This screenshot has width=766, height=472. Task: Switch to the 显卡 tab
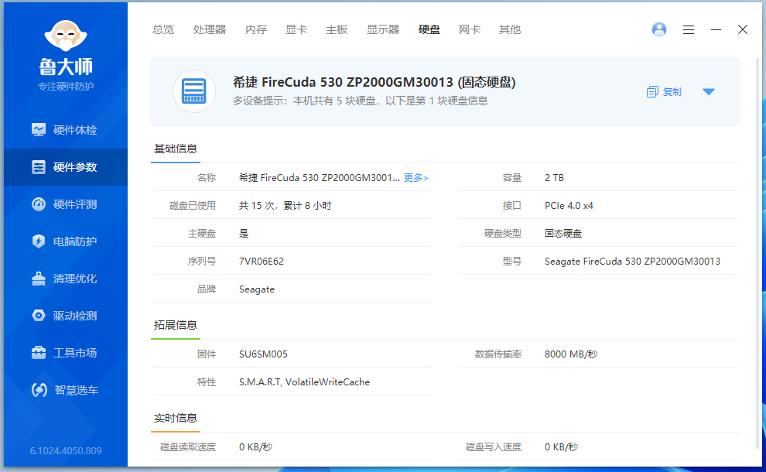click(296, 30)
